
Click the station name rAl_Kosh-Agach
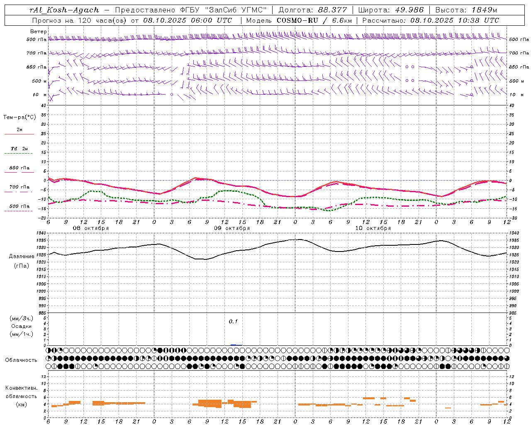point(64,10)
